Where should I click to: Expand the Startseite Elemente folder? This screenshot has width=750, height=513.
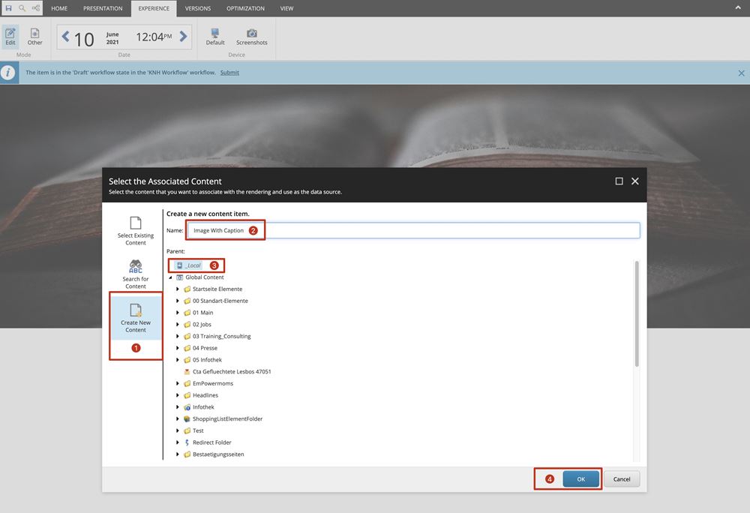178,289
